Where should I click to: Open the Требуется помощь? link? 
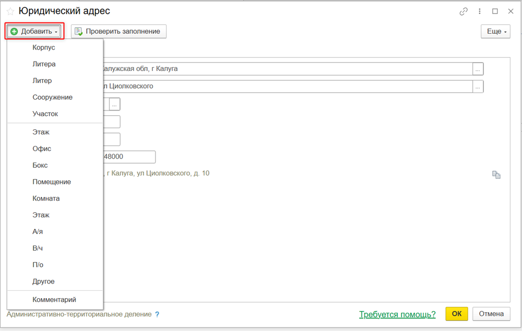click(397, 314)
